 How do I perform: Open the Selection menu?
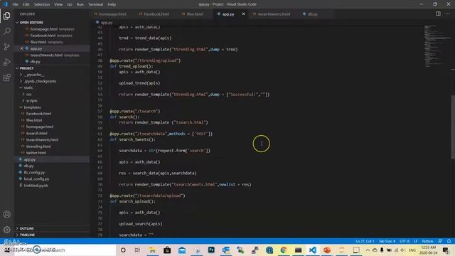coord(42,4)
